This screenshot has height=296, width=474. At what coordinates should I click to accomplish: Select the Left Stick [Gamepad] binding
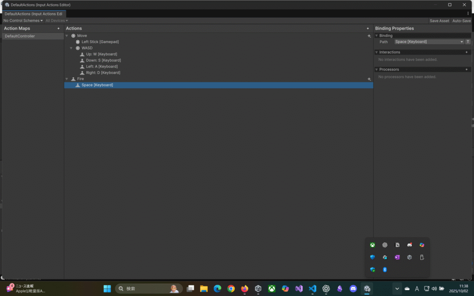pos(100,42)
